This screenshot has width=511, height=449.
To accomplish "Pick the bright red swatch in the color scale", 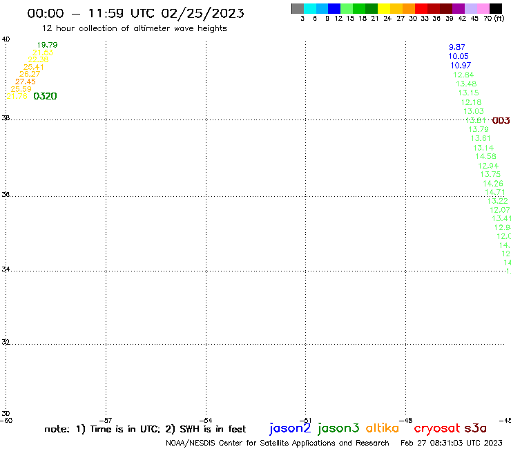I will 421,8.
